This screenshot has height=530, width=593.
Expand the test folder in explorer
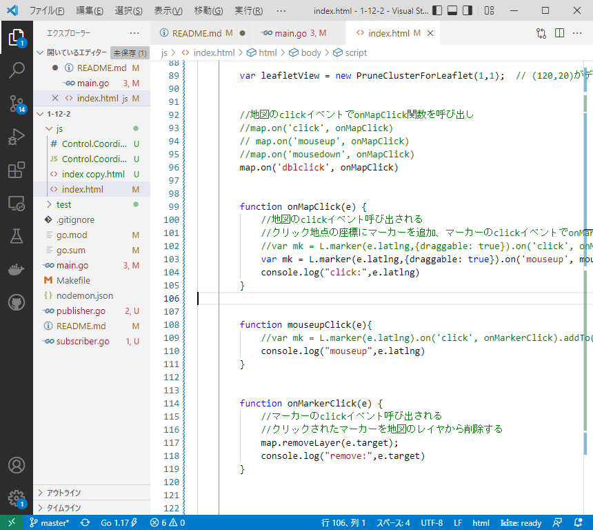point(63,204)
